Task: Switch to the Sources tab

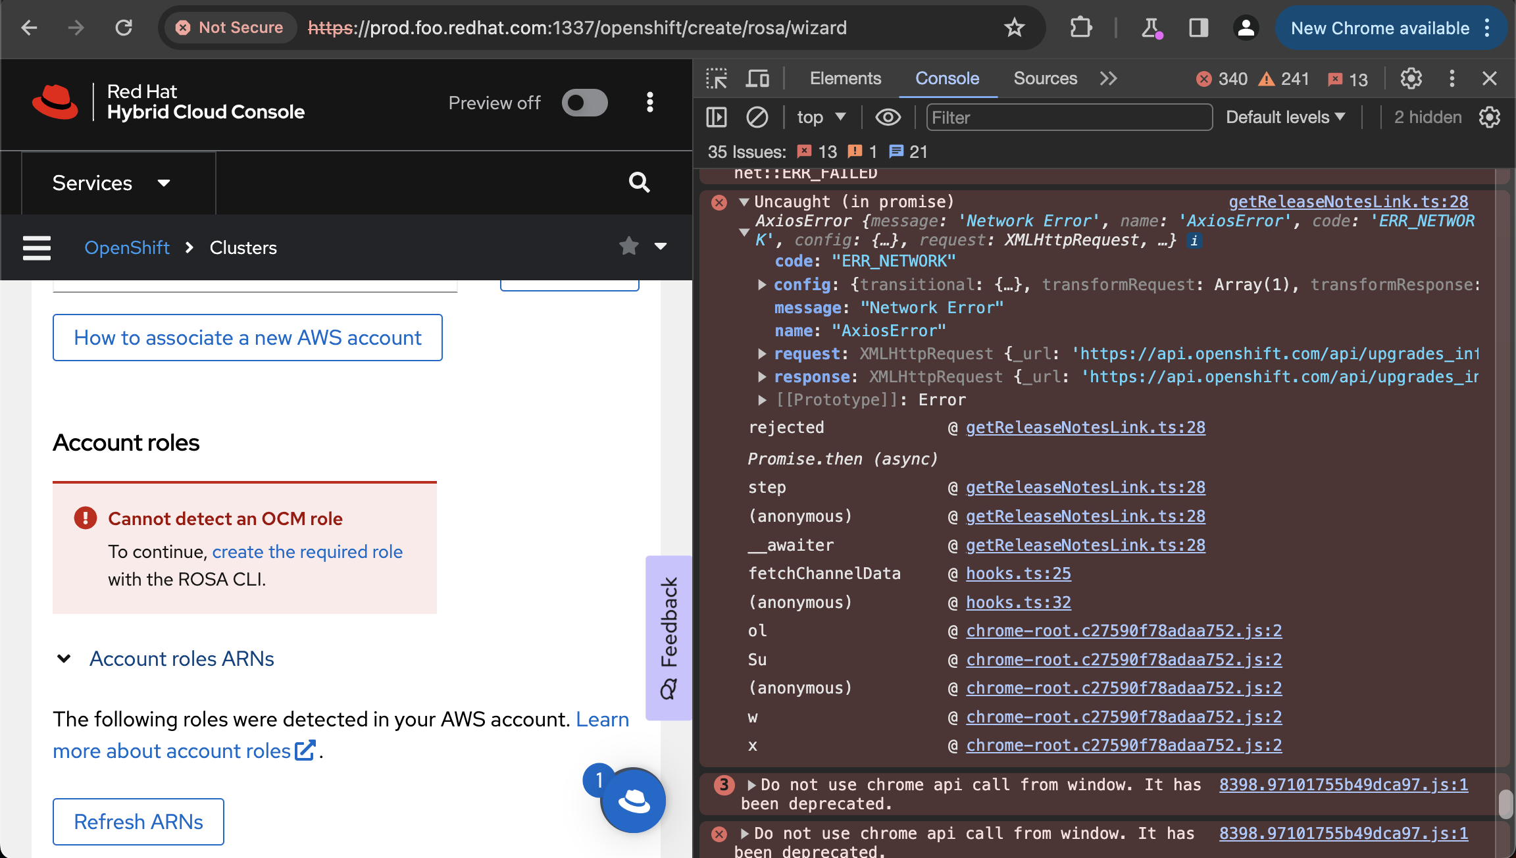Action: coord(1045,79)
